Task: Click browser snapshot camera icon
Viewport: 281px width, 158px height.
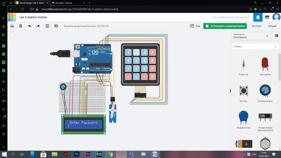Action: pyautogui.click(x=251, y=9)
